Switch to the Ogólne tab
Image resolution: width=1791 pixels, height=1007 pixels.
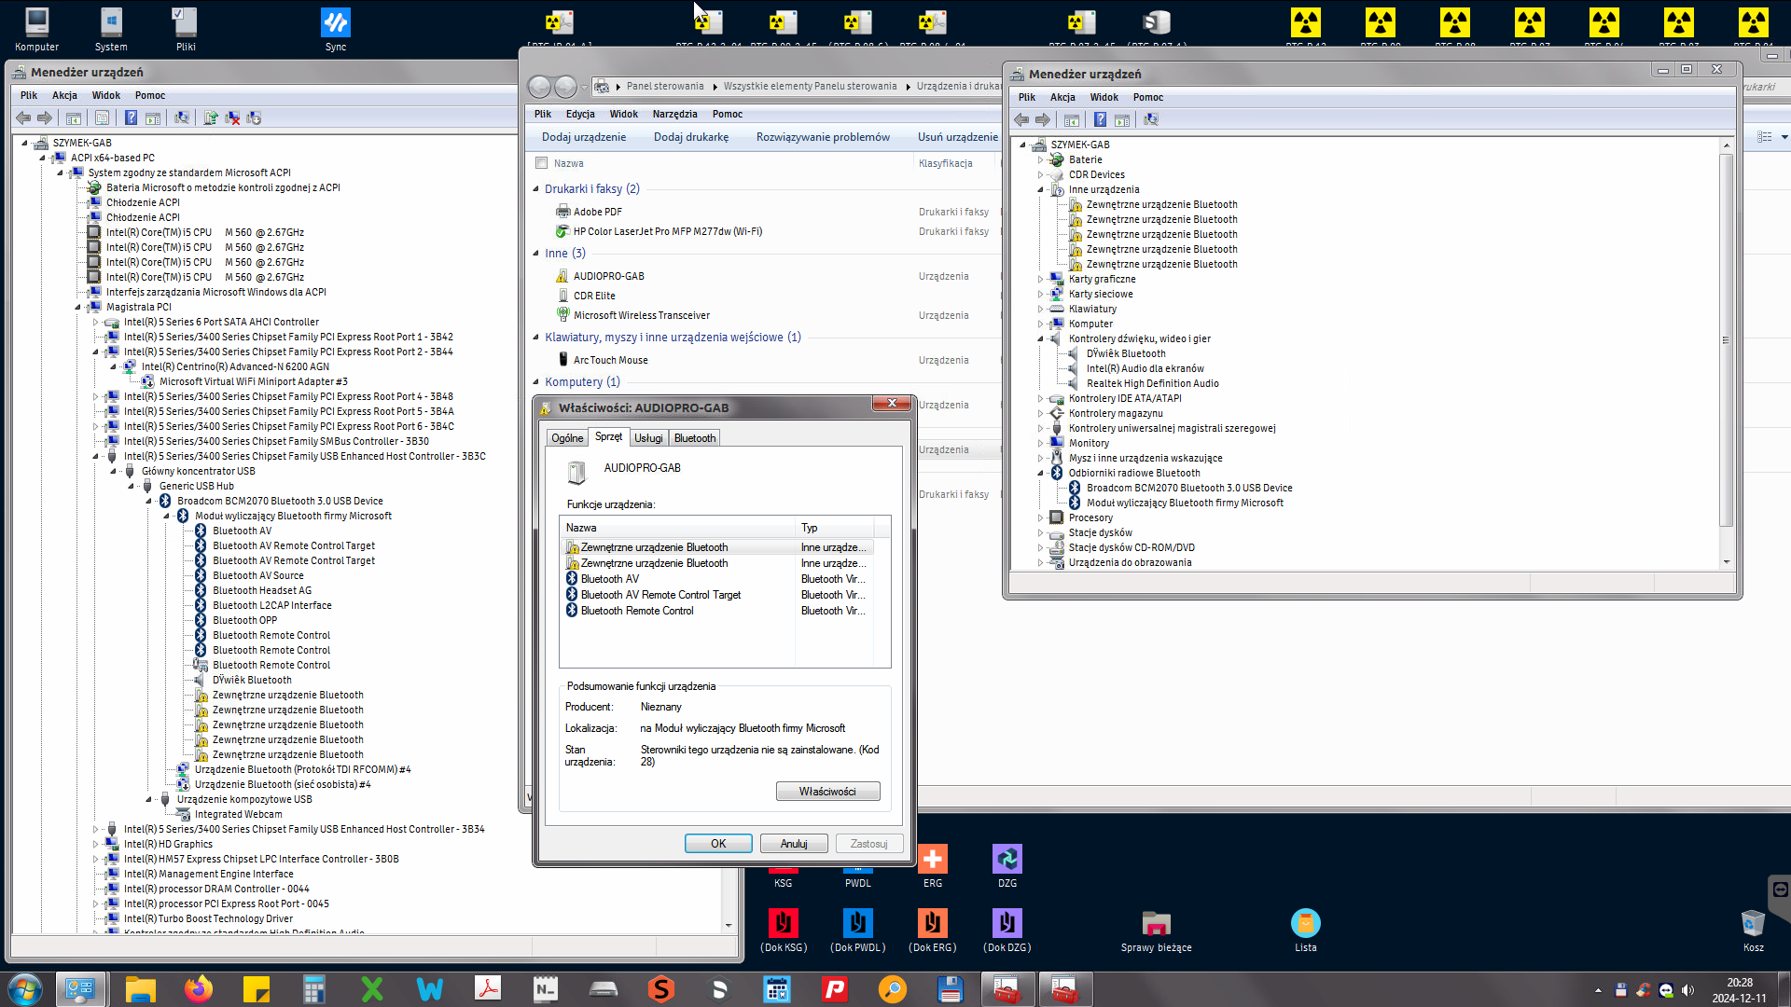[567, 438]
